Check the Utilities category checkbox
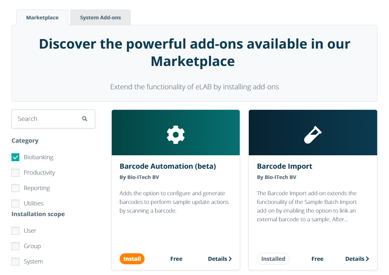 click(x=15, y=203)
